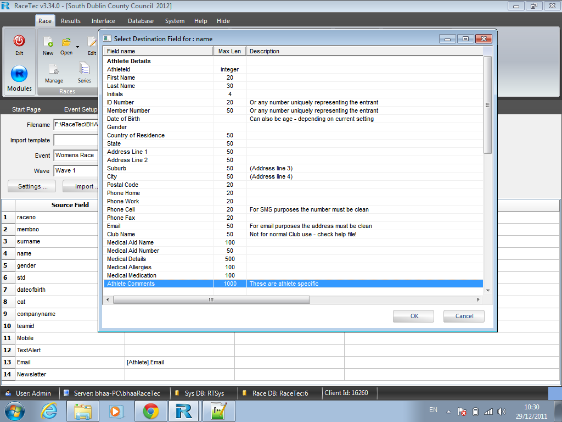The height and width of the screenshot is (422, 562).
Task: Open the Interface menu
Action: 103,21
